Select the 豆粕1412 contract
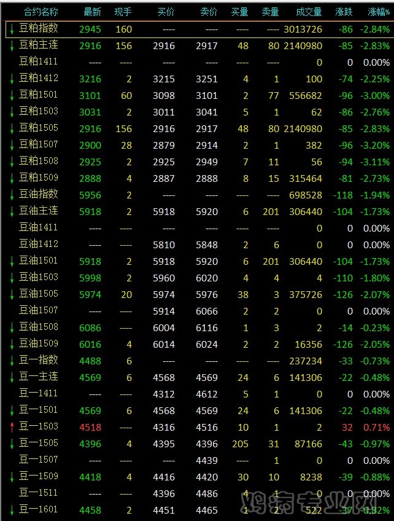The width and height of the screenshot is (394, 521). tap(38, 79)
